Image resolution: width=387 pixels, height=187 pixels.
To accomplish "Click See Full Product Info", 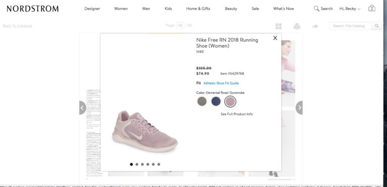I will [237, 114].
